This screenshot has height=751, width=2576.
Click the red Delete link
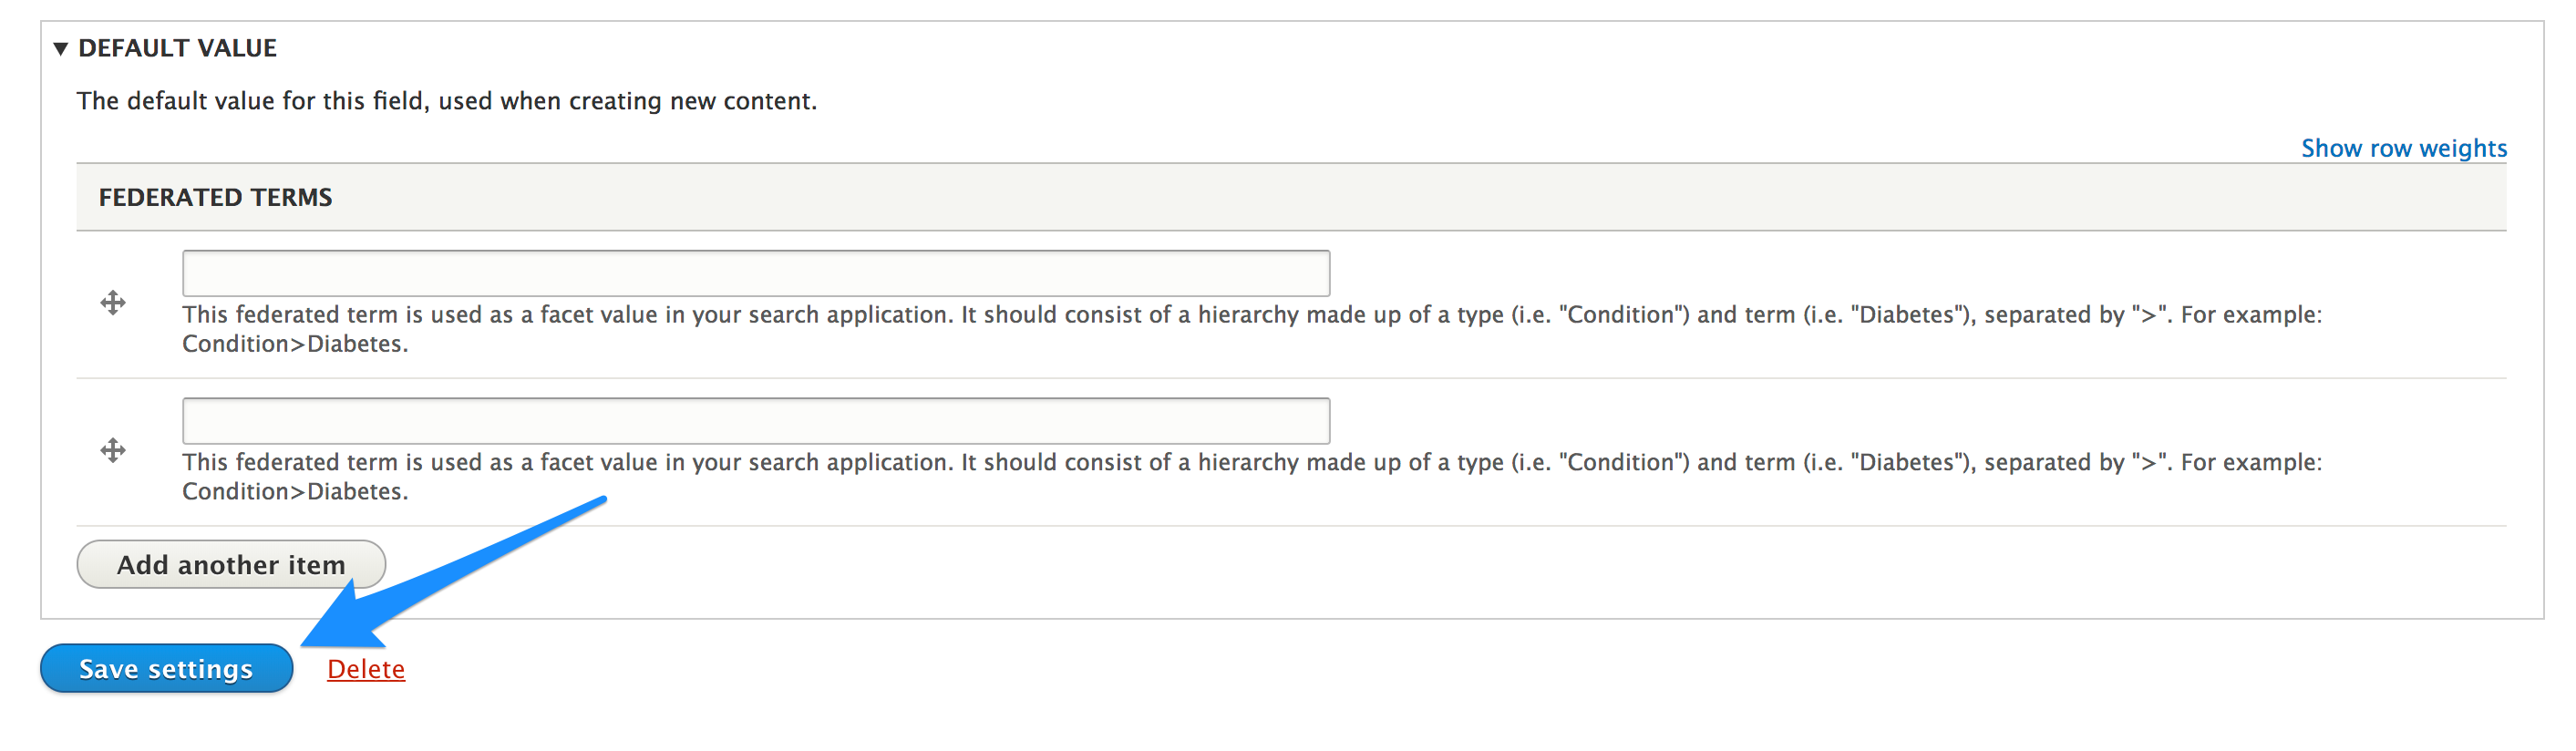point(366,669)
